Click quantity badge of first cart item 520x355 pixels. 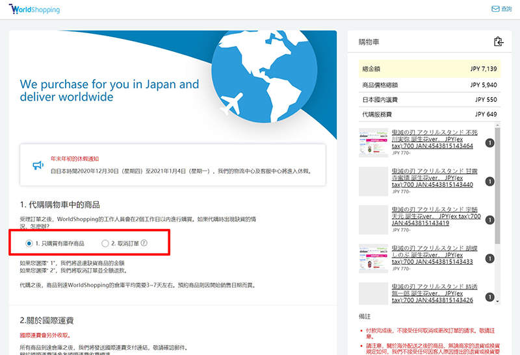click(489, 143)
